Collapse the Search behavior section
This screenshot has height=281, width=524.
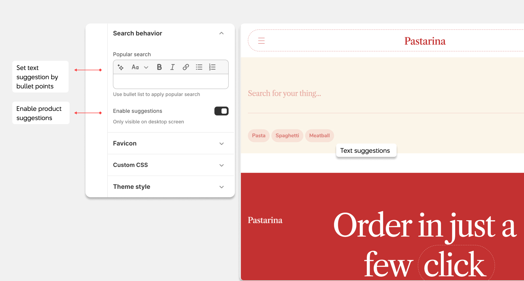221,33
